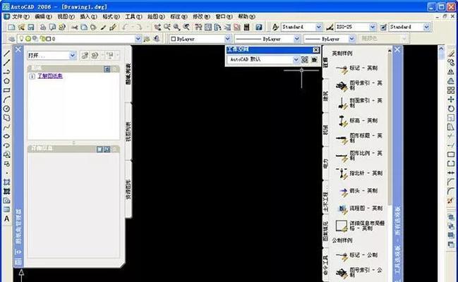Open the 帮助(H) menu

click(246, 17)
